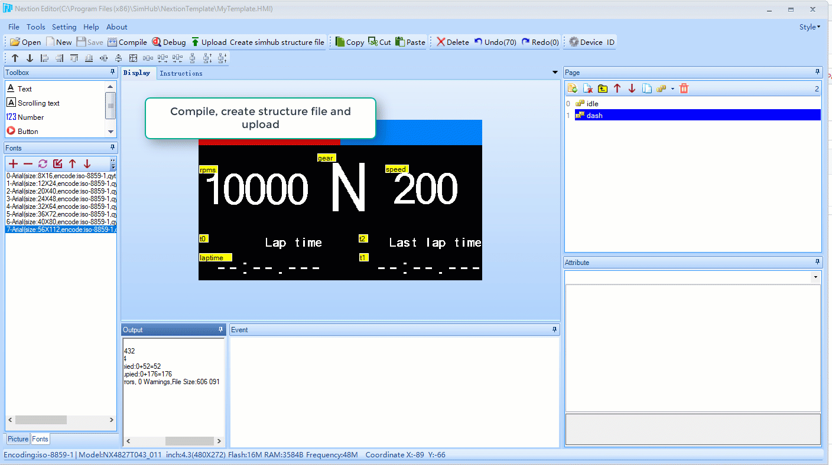Open the Setting menu
832x465 pixels.
pyautogui.click(x=64, y=27)
